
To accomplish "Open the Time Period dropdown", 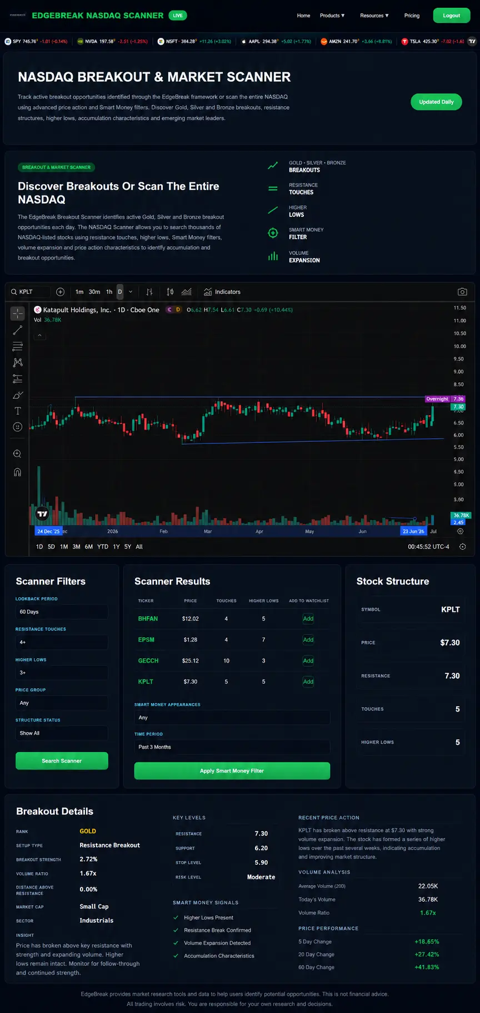I will pos(232,747).
